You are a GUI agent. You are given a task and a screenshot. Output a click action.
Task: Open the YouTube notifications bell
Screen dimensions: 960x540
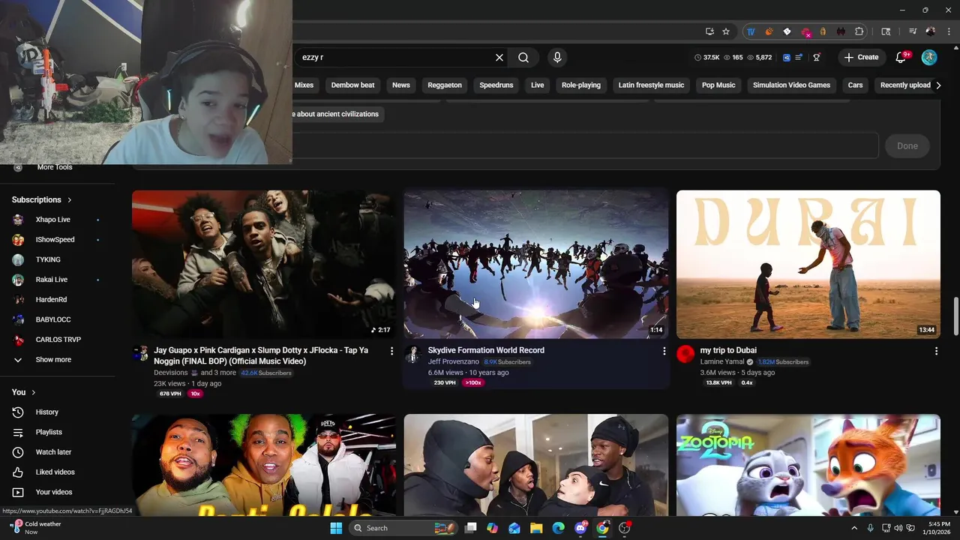pos(901,57)
